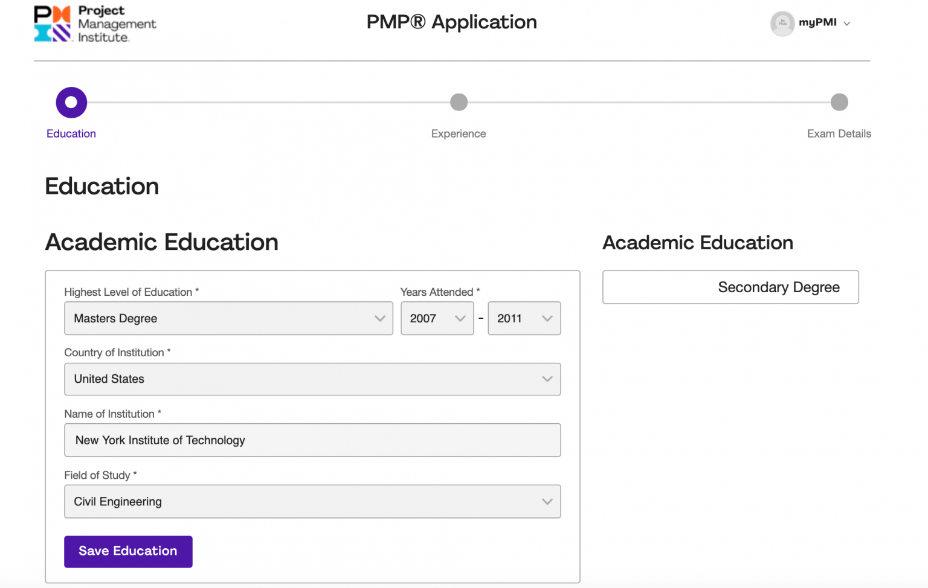This screenshot has height=588, width=928.
Task: Click the chevron beside myPMI
Action: (x=848, y=24)
